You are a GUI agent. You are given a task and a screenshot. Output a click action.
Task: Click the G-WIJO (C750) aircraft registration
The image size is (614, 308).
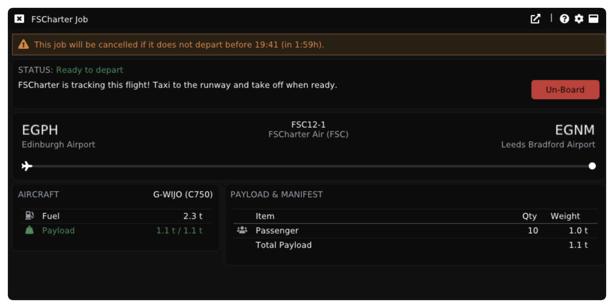183,194
